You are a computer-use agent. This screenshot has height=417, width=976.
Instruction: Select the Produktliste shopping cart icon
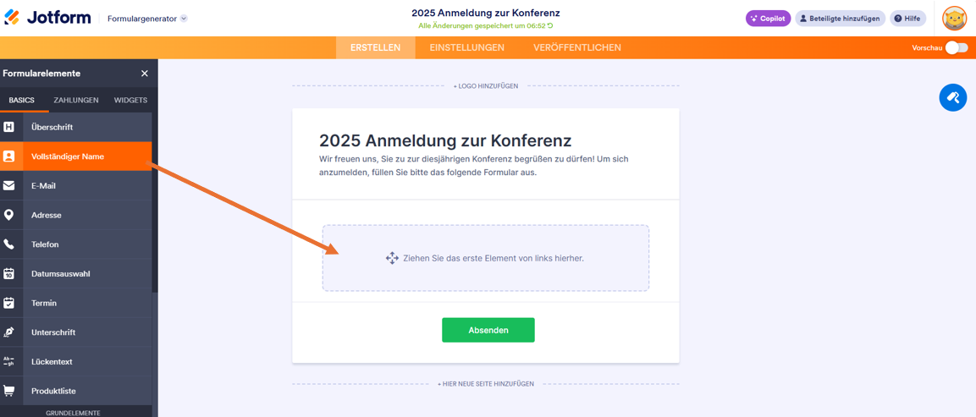tap(8, 391)
